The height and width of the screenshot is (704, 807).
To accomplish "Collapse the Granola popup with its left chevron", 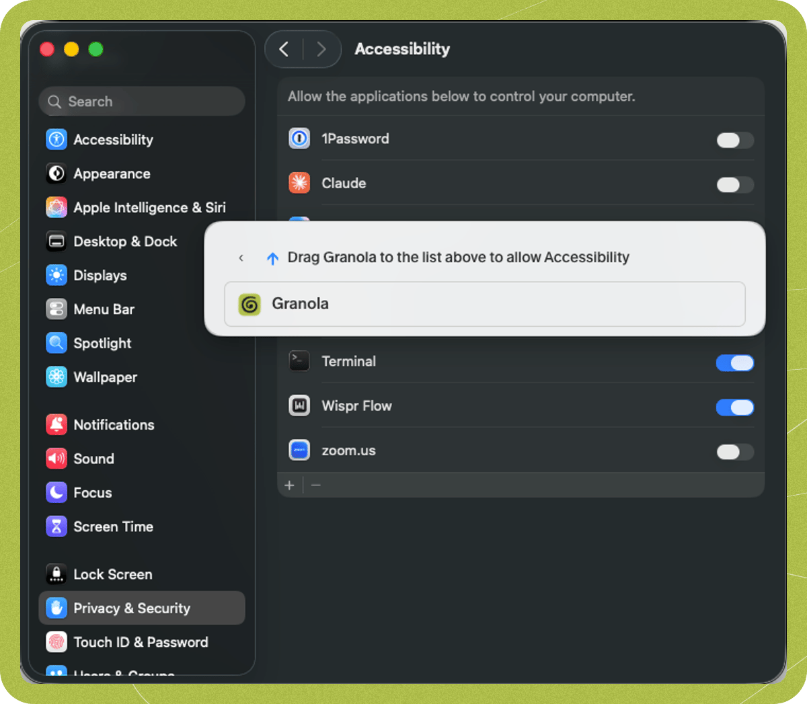I will pyautogui.click(x=241, y=258).
